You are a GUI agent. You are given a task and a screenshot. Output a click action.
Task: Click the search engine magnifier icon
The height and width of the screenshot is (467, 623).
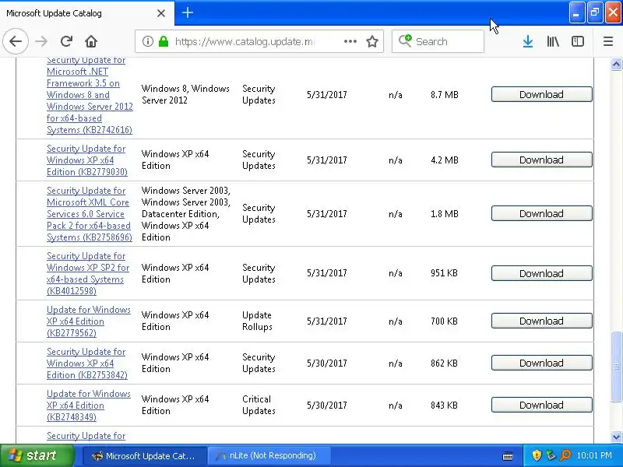tap(405, 41)
